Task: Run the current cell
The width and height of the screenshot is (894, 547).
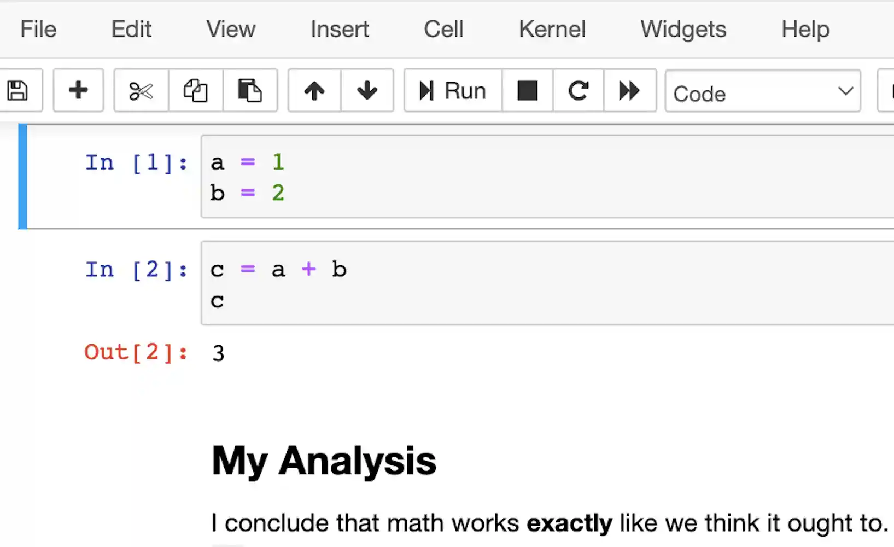Action: [452, 90]
